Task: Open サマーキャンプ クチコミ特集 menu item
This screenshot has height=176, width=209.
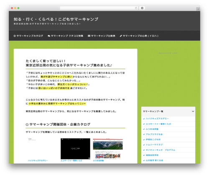Action: (65, 36)
